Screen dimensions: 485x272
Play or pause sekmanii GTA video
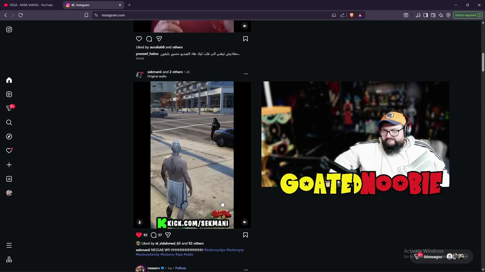(192, 155)
